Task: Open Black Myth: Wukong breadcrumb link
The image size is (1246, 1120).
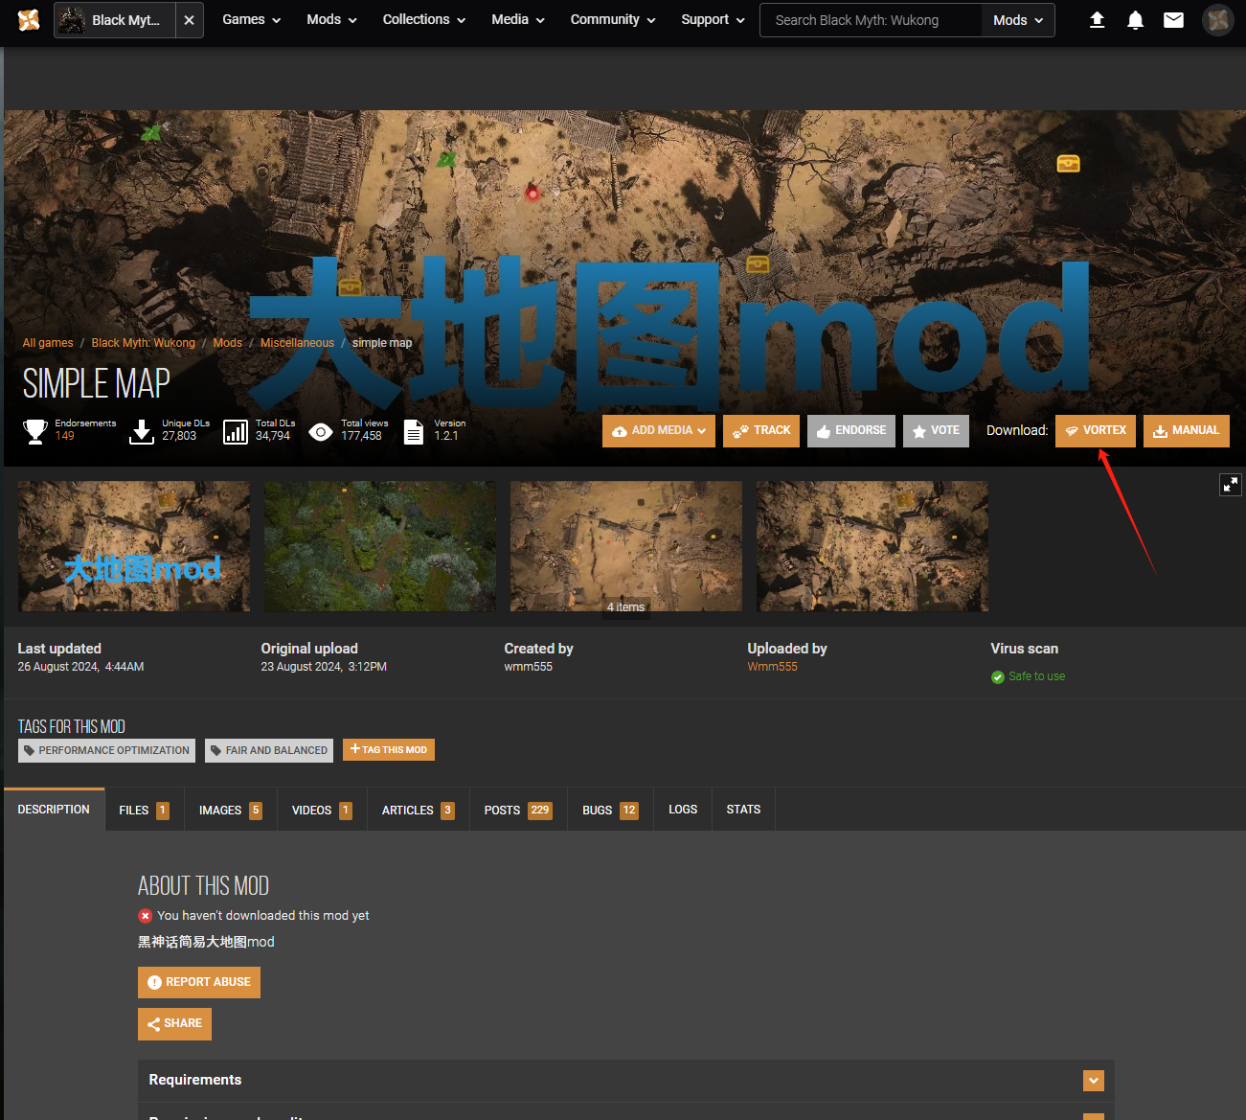Action: coord(143,343)
